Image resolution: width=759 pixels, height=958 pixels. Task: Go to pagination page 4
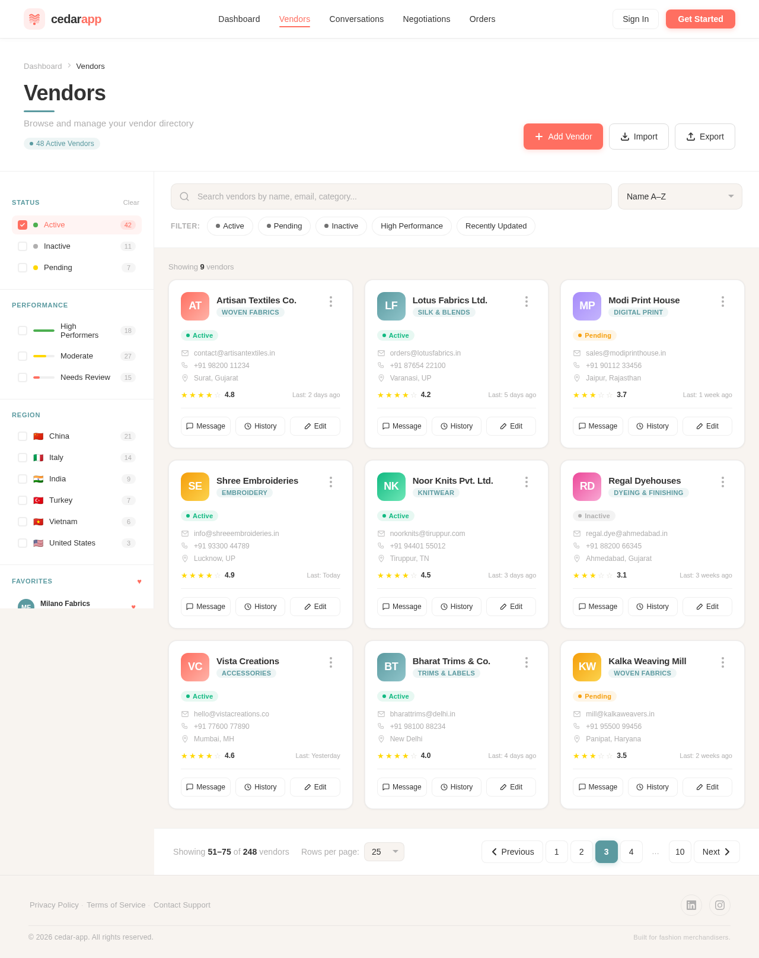(631, 852)
